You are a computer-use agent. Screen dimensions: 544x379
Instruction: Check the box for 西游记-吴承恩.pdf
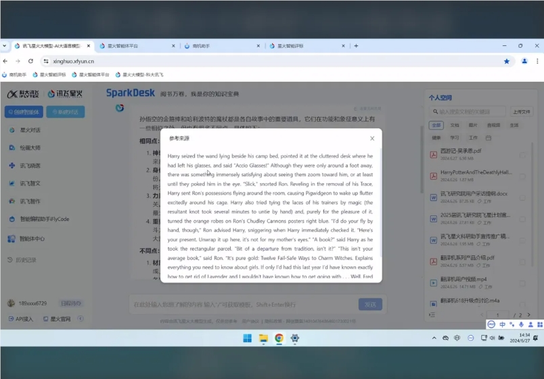click(x=522, y=155)
